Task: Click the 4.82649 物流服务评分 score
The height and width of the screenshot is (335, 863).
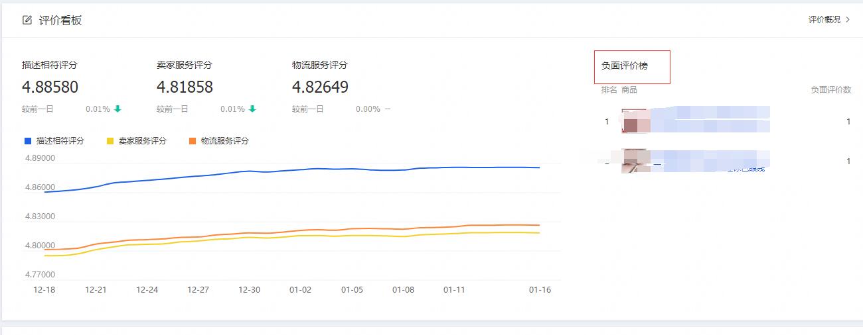Action: (x=320, y=87)
